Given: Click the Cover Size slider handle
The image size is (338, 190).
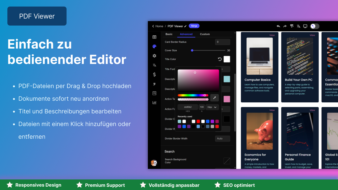Looking at the screenshot, I should (192, 50).
